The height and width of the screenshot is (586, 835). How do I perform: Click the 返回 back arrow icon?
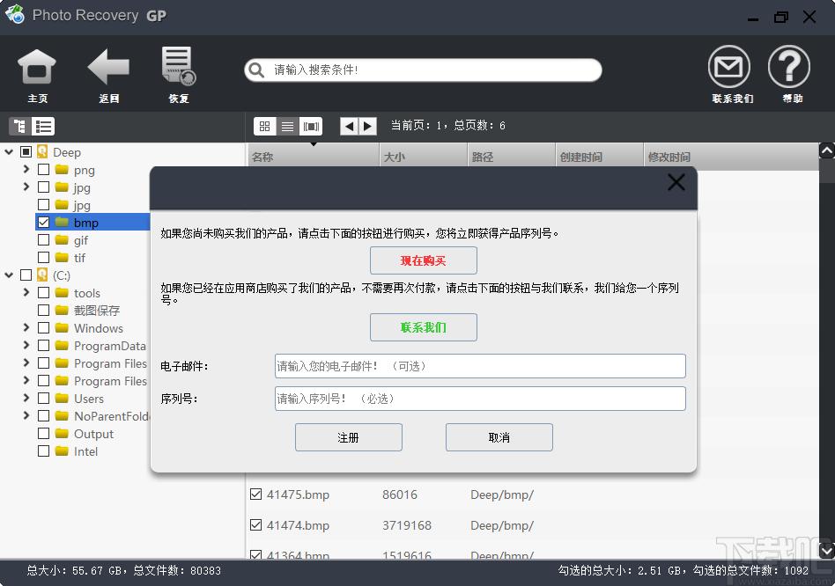(x=108, y=67)
